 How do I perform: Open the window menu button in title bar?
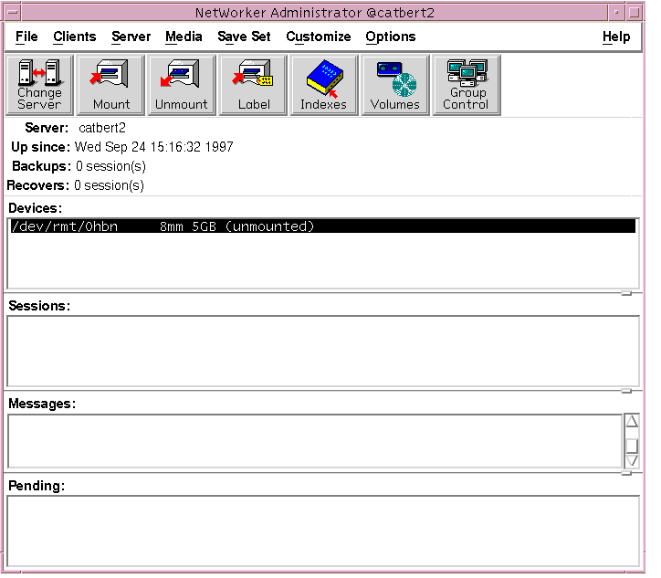click(x=14, y=12)
